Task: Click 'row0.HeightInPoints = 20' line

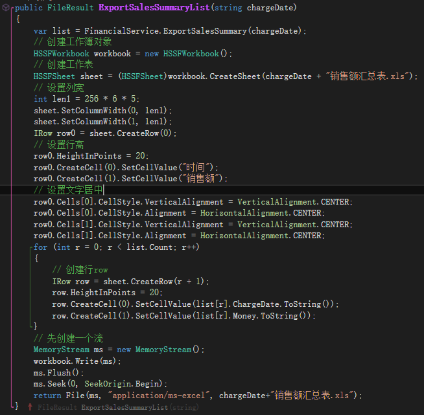Action: tap(91, 156)
